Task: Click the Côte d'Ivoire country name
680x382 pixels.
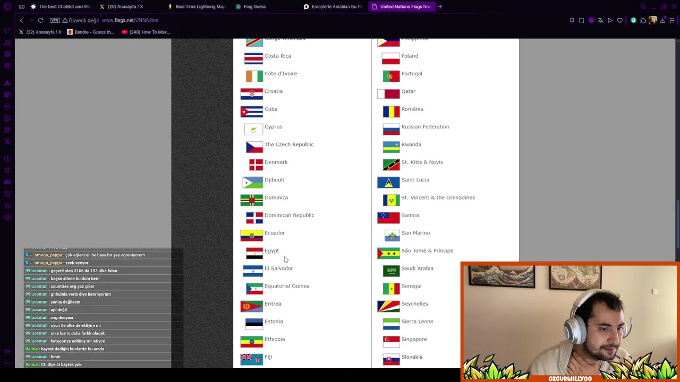Action: [x=280, y=74]
